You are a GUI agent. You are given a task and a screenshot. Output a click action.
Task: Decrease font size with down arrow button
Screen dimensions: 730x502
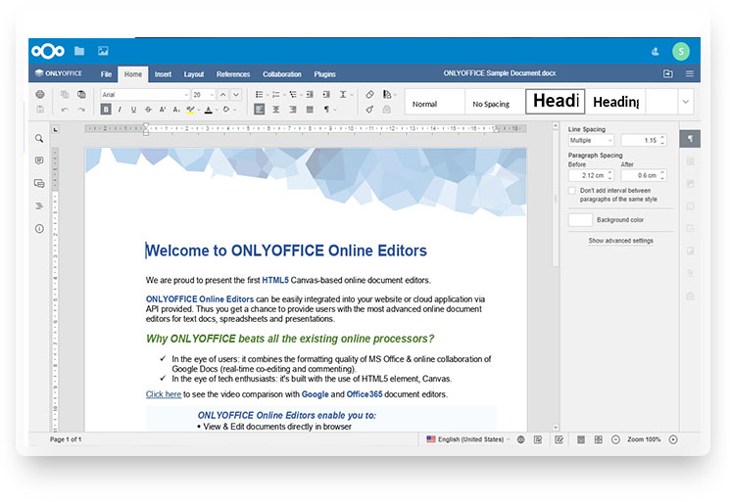[x=236, y=94]
